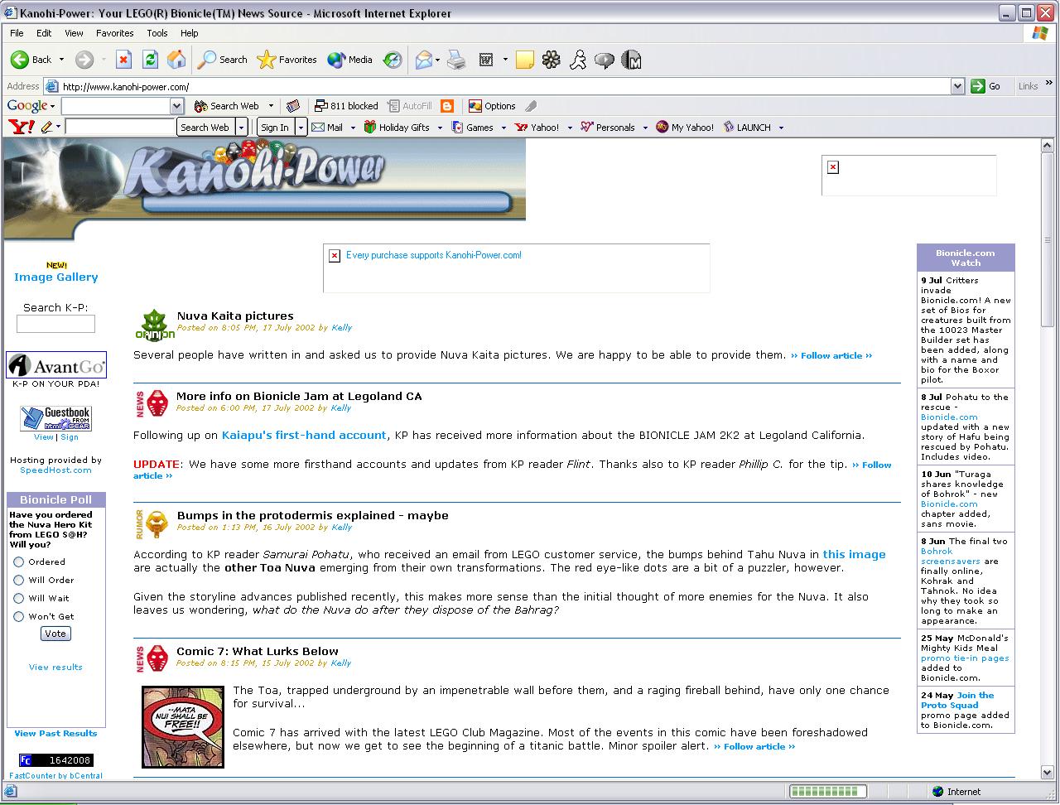Open the Help menu
The width and height of the screenshot is (1060, 805).
tap(190, 33)
